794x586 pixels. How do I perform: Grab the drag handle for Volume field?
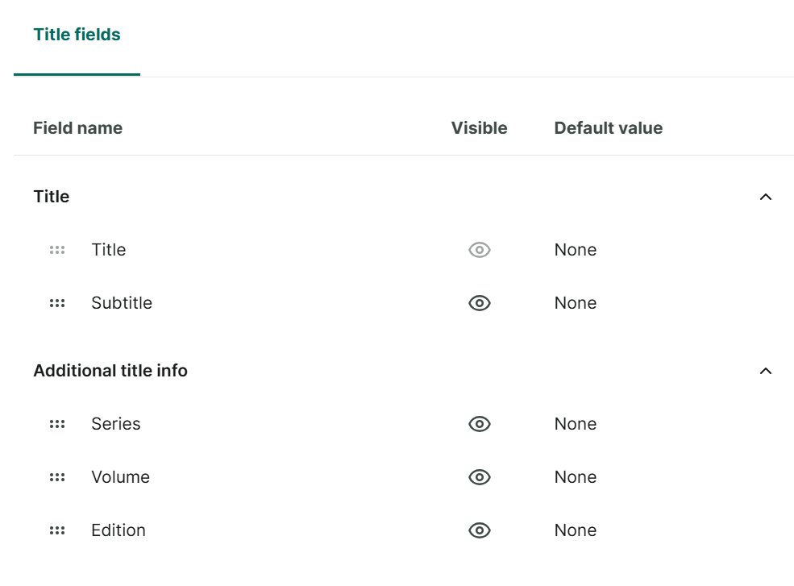[x=57, y=477]
